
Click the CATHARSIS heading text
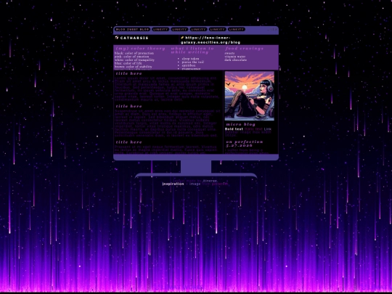point(134,38)
